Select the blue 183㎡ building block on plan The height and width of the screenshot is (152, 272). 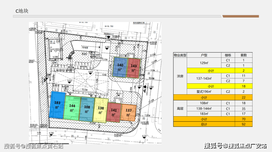(57, 105)
